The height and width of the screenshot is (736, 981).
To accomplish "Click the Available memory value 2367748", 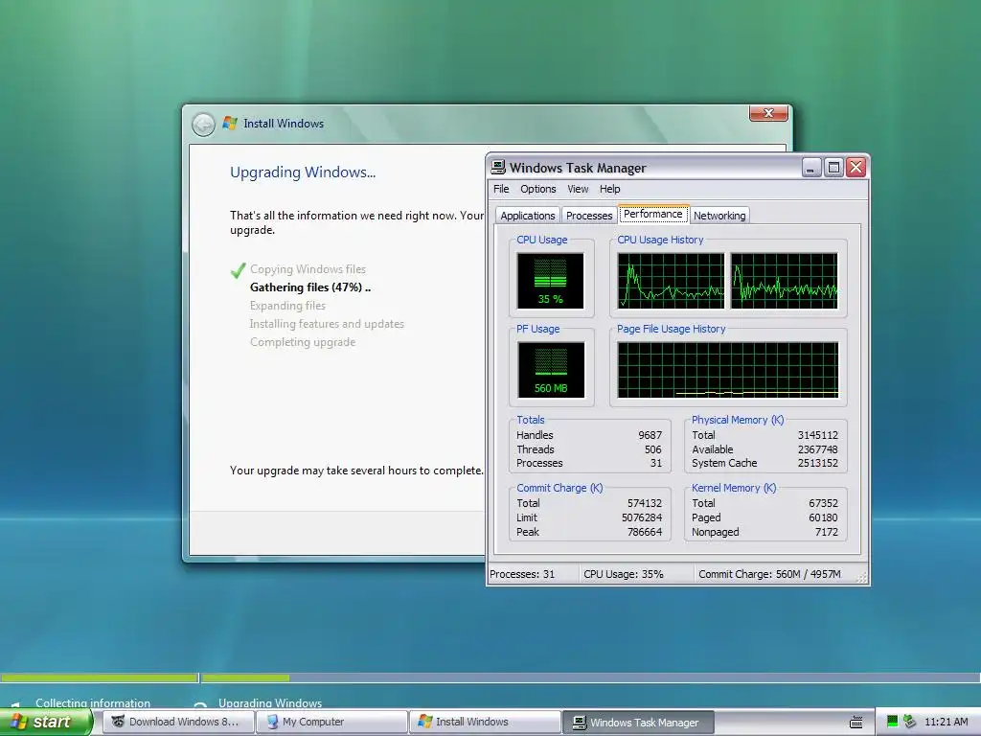I will pyautogui.click(x=818, y=449).
